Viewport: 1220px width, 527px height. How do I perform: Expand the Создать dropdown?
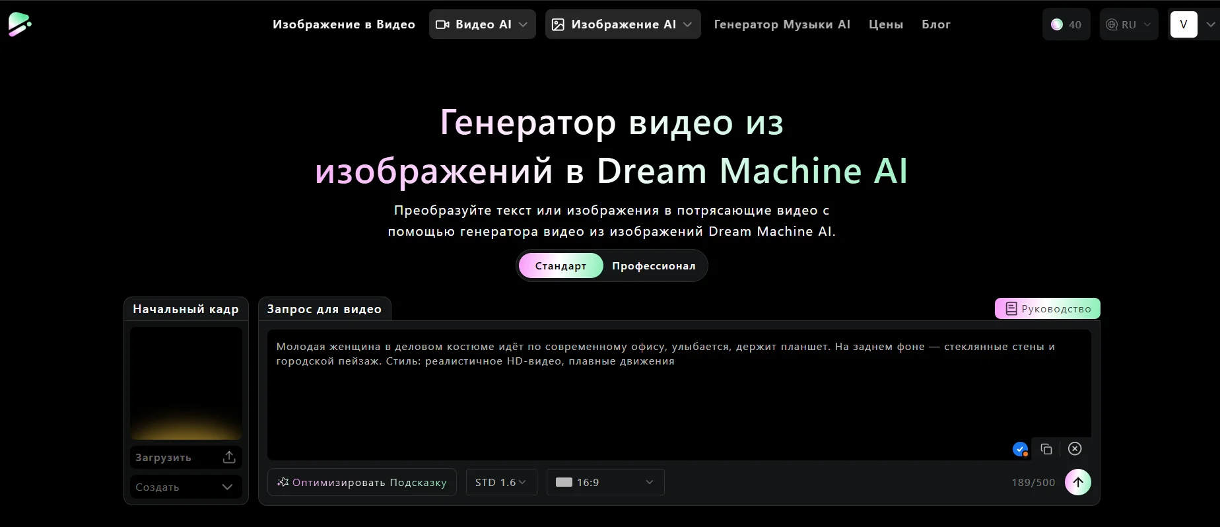tap(186, 487)
